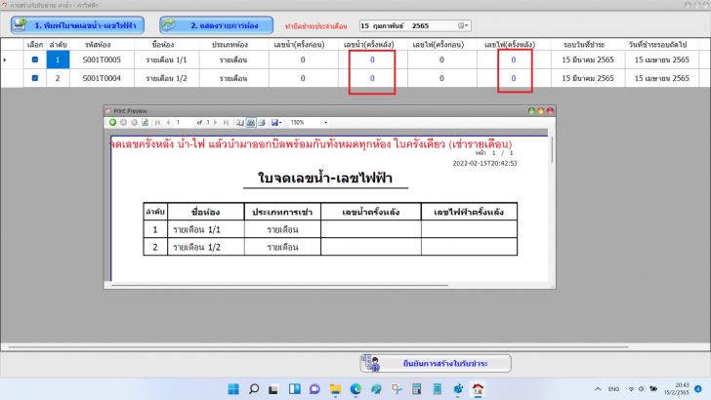Click the house app icon in taskbar
Viewport: 711px width, 400px height.
[478, 389]
